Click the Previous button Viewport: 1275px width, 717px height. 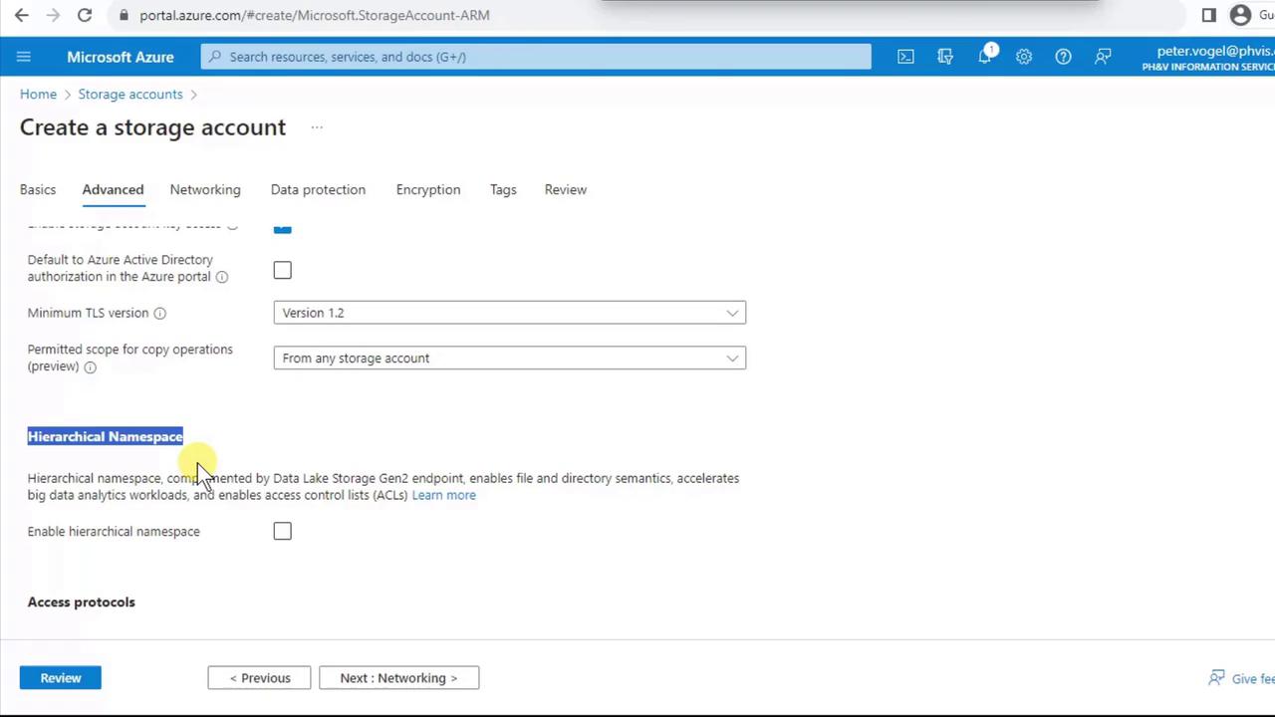pos(259,678)
